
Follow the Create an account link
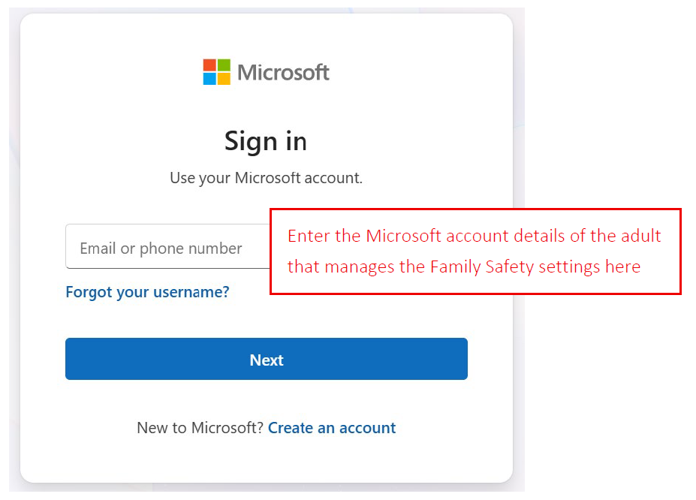[332, 428]
